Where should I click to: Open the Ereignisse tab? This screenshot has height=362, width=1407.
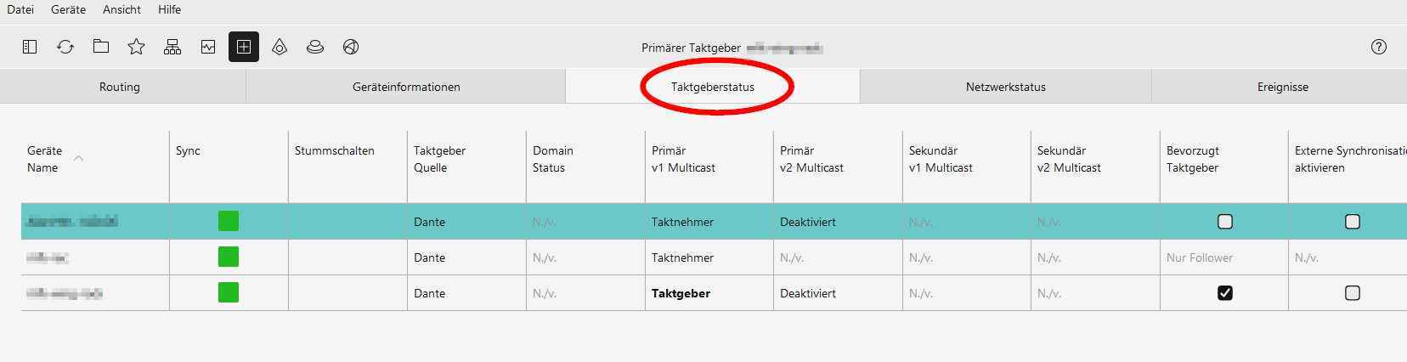[x=1282, y=87]
